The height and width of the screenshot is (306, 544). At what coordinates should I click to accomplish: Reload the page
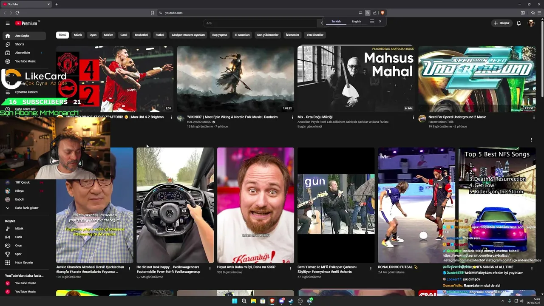click(17, 13)
